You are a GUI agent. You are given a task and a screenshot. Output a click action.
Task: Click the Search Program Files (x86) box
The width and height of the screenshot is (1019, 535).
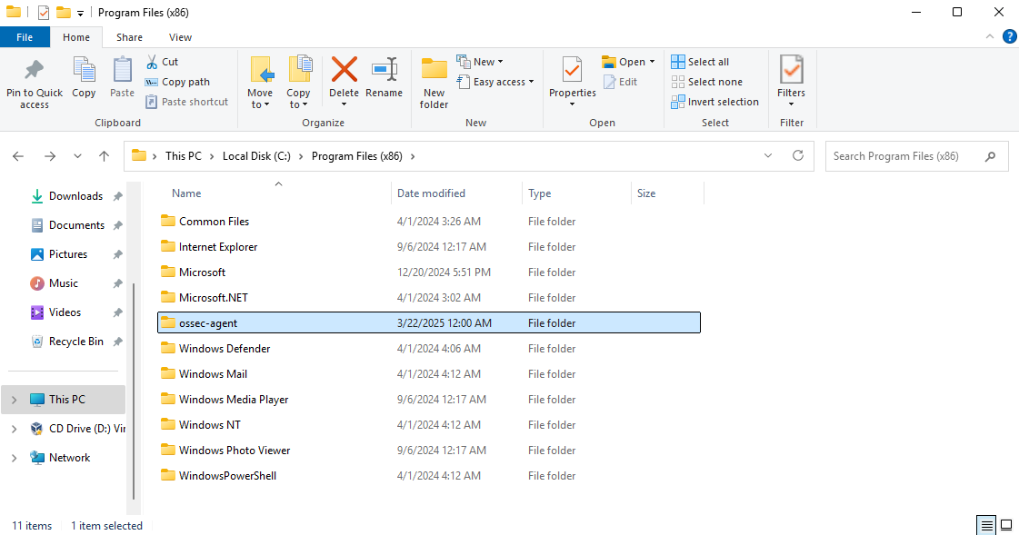[x=905, y=156]
